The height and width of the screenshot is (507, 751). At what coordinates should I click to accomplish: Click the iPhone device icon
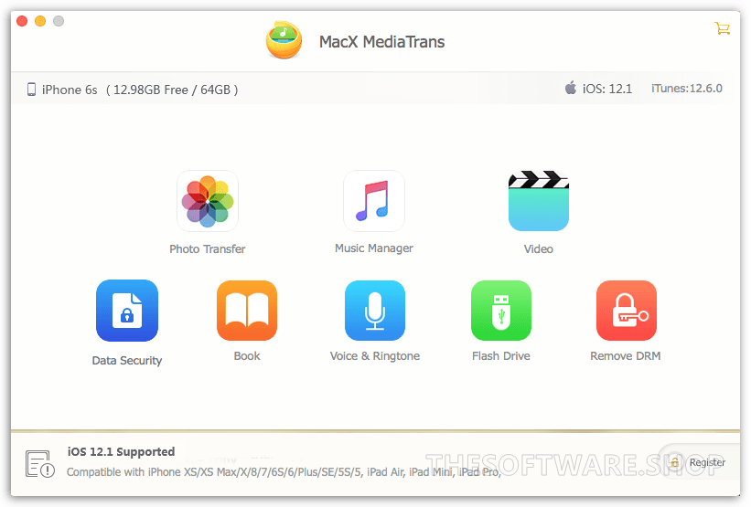tap(31, 90)
